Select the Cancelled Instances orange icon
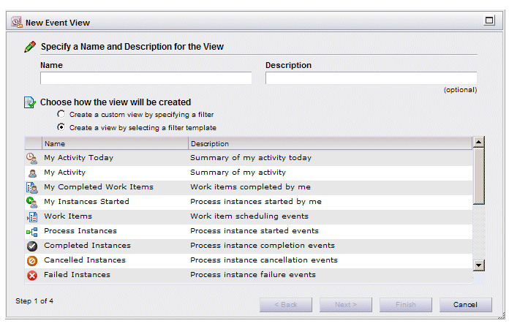509x329 pixels. (32, 261)
